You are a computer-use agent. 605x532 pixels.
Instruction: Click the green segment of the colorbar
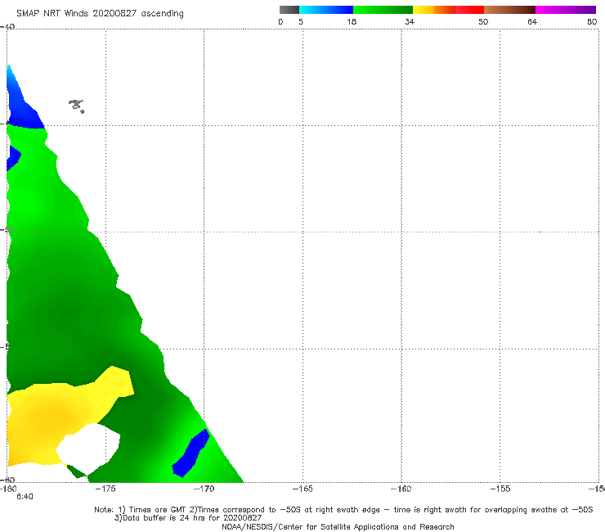coord(383,10)
